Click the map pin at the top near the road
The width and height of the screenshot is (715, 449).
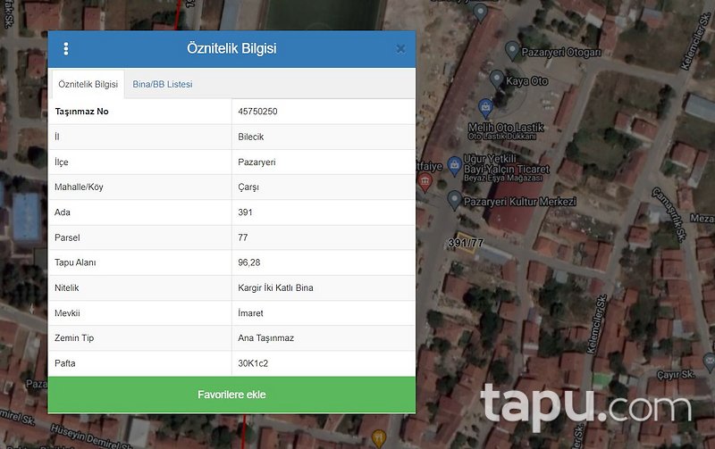480,12
